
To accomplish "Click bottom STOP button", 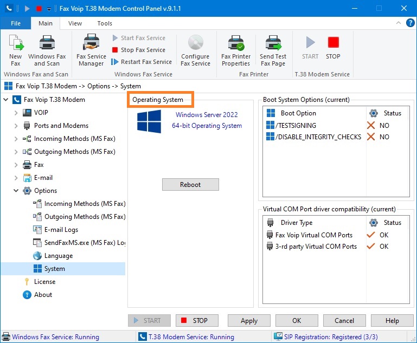I will point(197,321).
